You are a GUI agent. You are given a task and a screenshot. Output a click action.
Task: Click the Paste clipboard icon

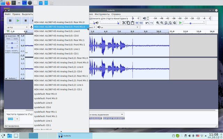tap(132, 23)
